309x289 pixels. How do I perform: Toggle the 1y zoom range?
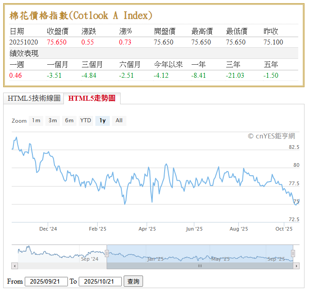click(103, 120)
